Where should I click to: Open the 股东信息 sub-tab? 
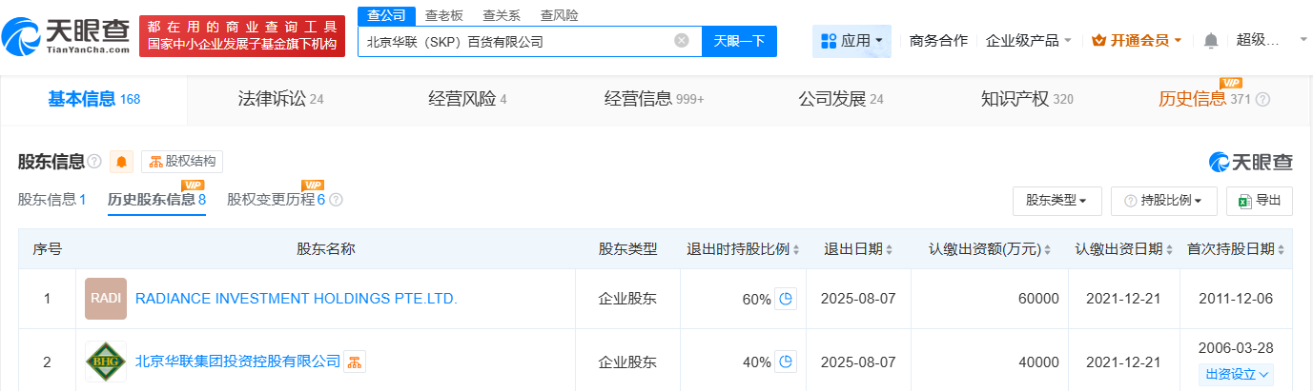(x=52, y=200)
